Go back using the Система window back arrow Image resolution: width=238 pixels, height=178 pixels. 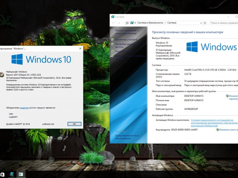click(x=113, y=23)
